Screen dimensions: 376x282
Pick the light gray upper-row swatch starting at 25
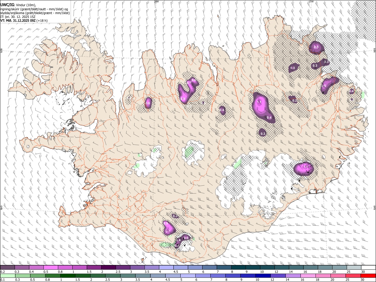(354, 268)
